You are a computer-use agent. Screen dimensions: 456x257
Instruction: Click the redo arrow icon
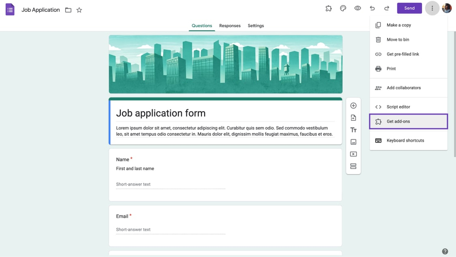(387, 8)
